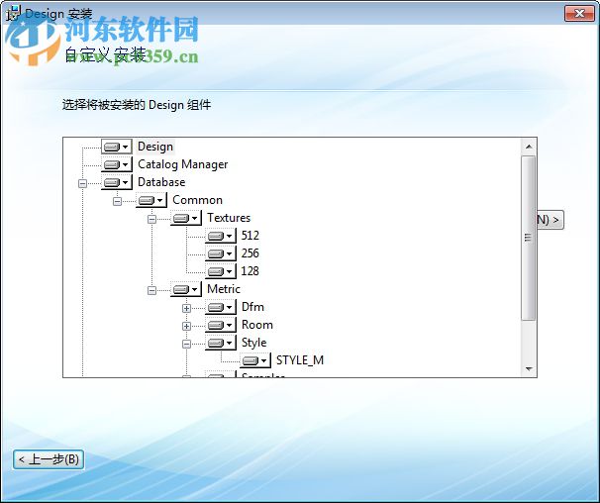This screenshot has width=600, height=503.
Task: Open the Database install option icon
Action: [116, 182]
